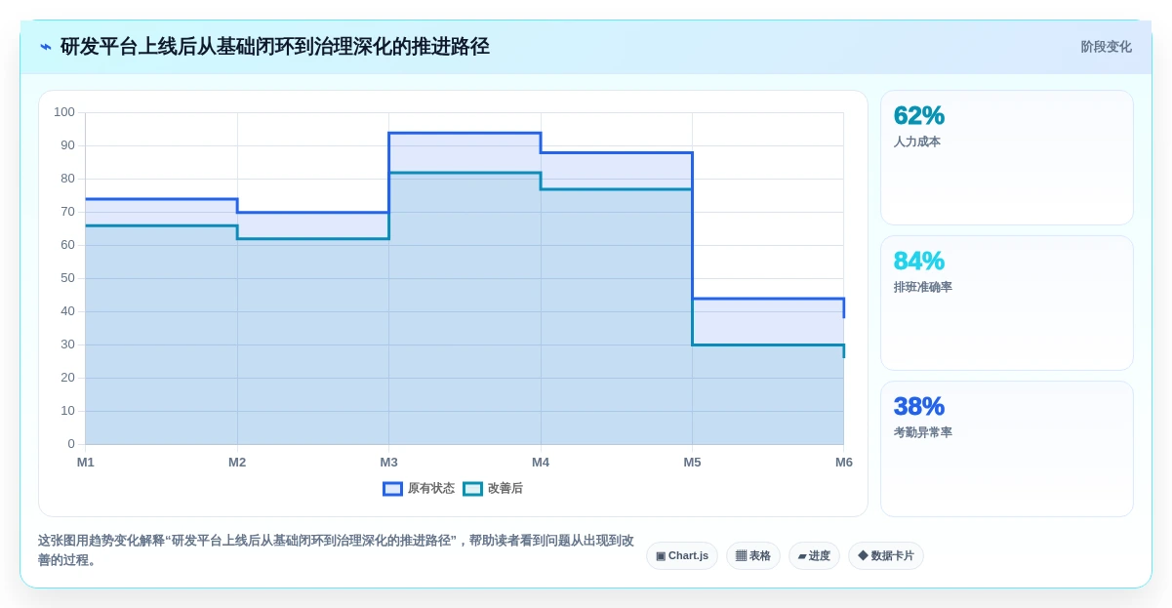Click the lightning icon beside the title

[x=46, y=47]
